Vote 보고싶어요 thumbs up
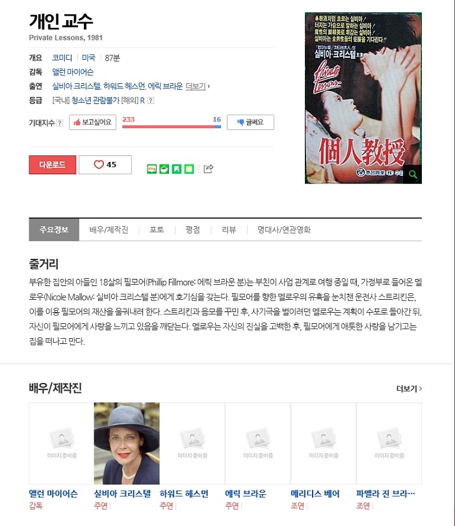Viewport: 455px width, 526px height. tap(92, 122)
